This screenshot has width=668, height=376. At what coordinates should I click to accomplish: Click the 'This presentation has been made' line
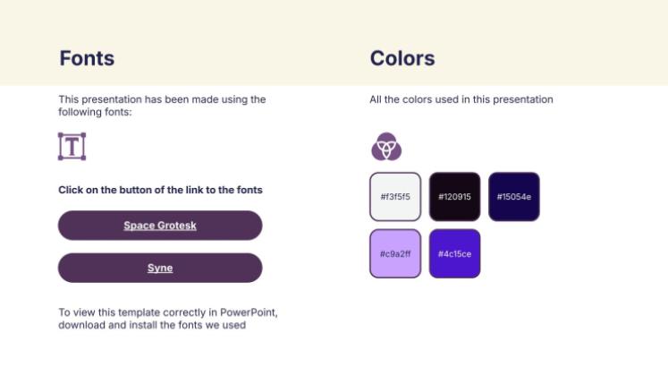pos(162,99)
